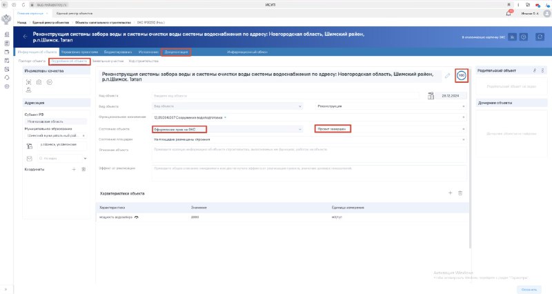Click the help question mark icon in the header
Image resolution: width=552 pixels, height=294 pixels.
(x=524, y=37)
